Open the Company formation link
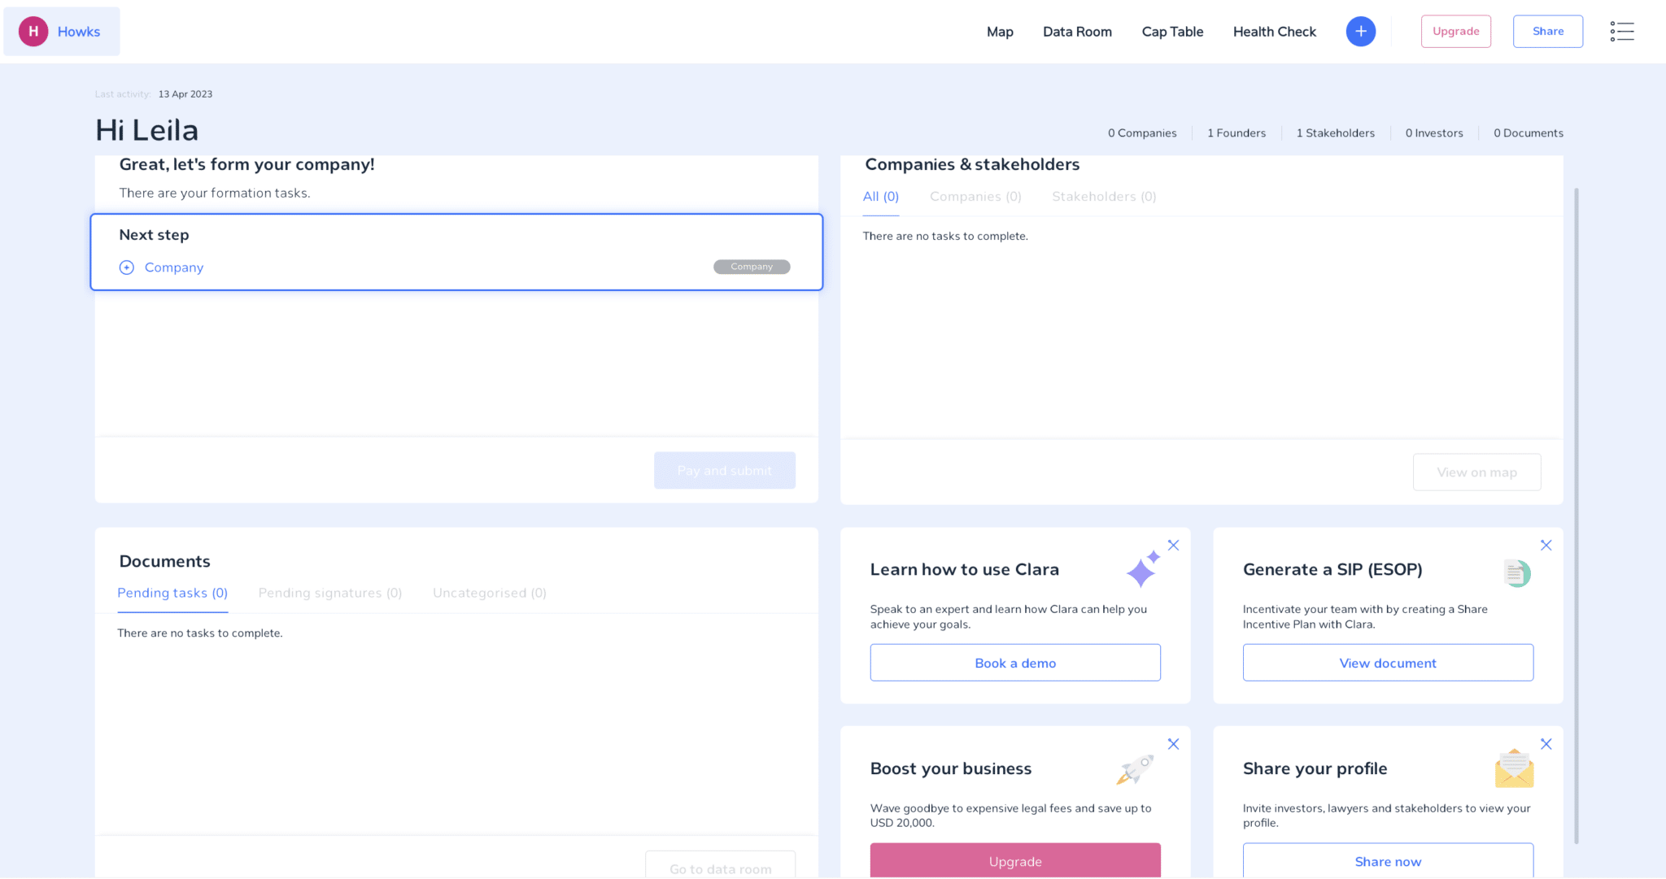1666x879 pixels. [173, 267]
